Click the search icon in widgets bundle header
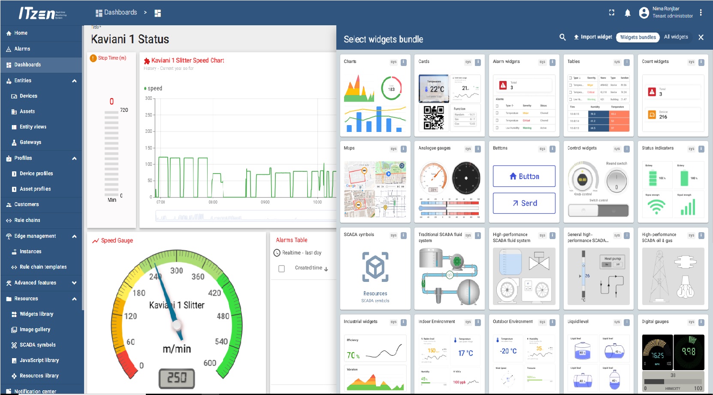The height and width of the screenshot is (395, 713). coord(562,37)
